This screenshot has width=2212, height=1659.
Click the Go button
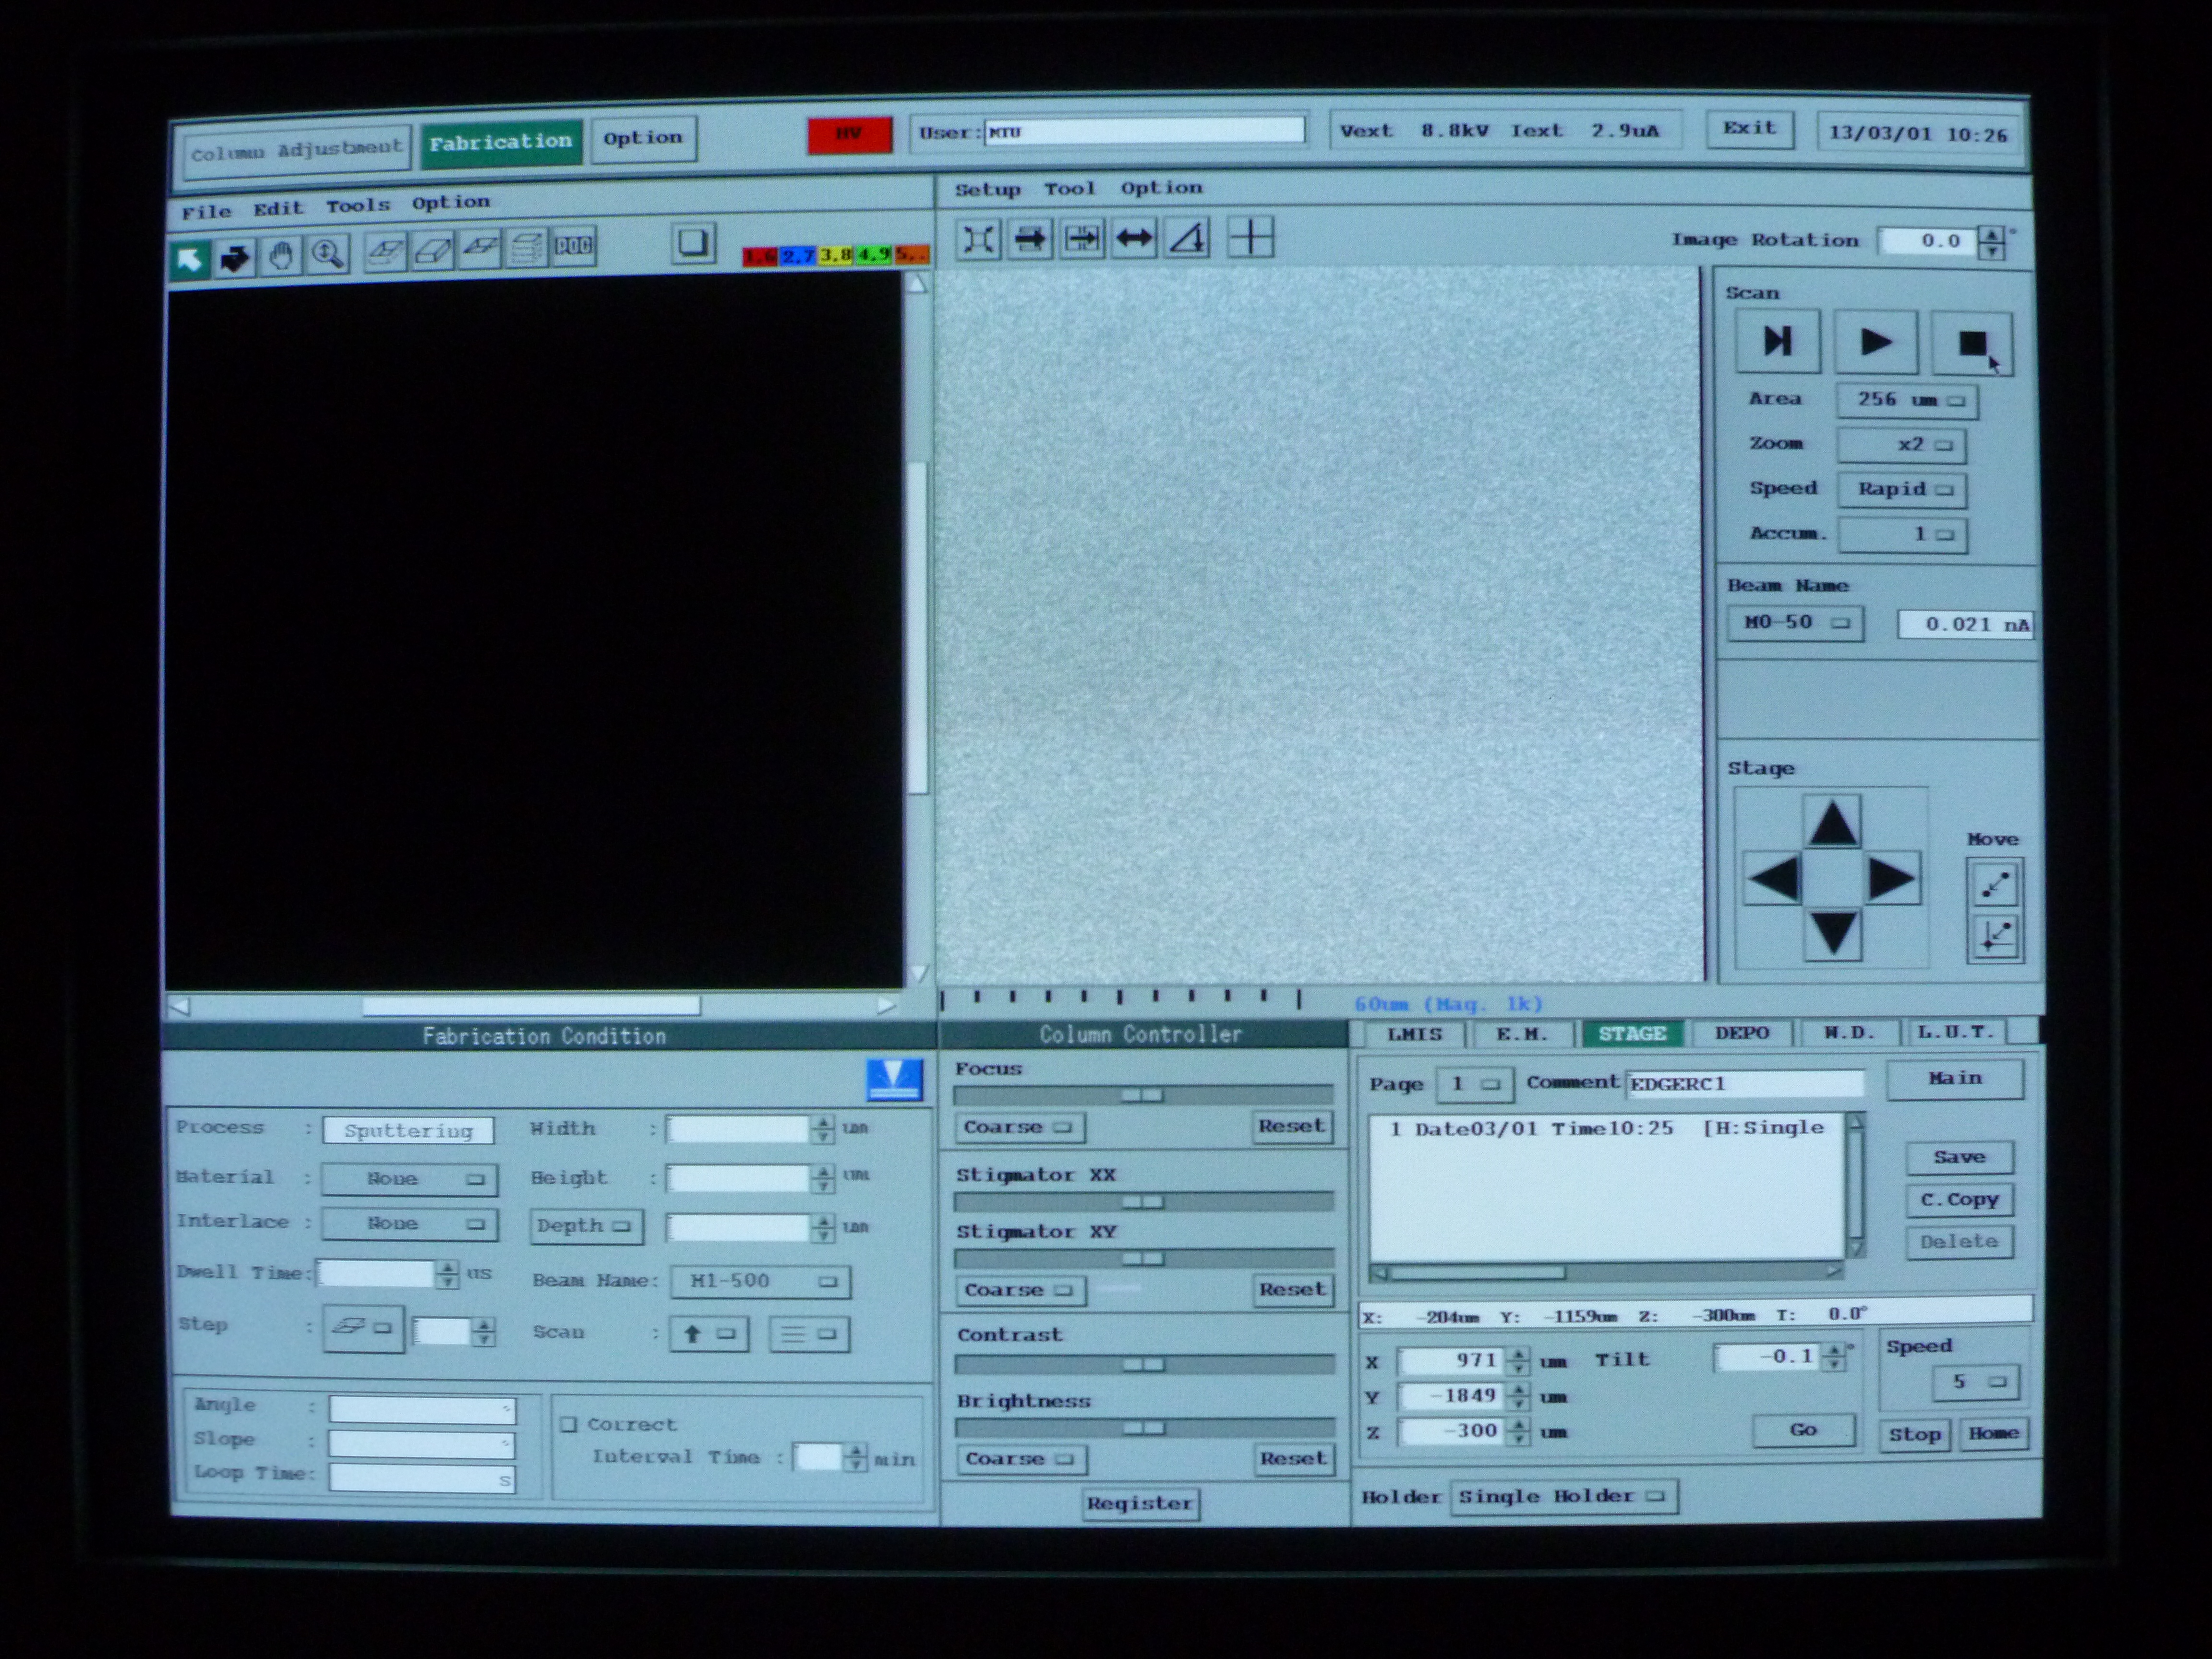[x=1803, y=1430]
